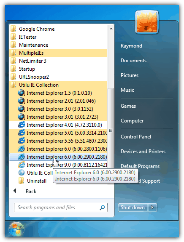
Task: Click the Windows Start orb
Action: [x=16, y=229]
